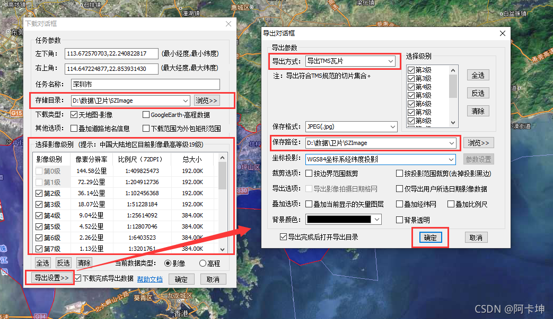Click the 总大小 column header
Viewport: 553px width, 319px height.
tap(192, 159)
